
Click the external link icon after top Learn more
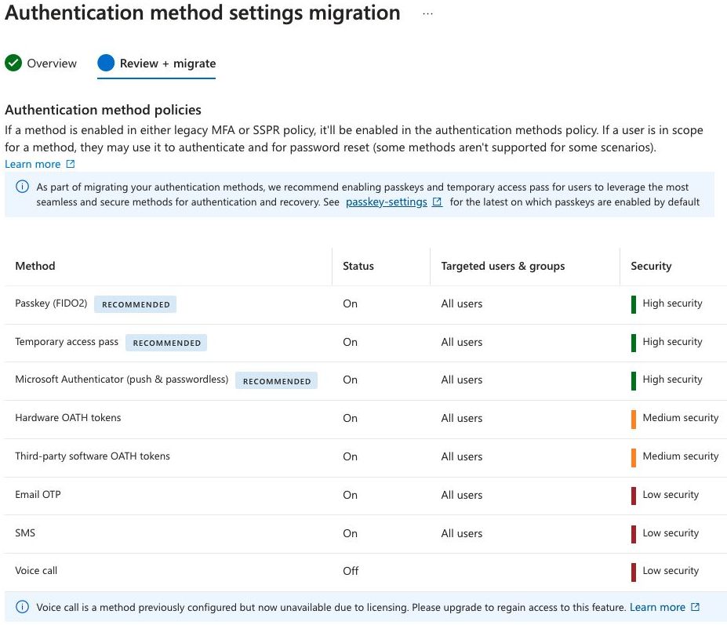71,165
